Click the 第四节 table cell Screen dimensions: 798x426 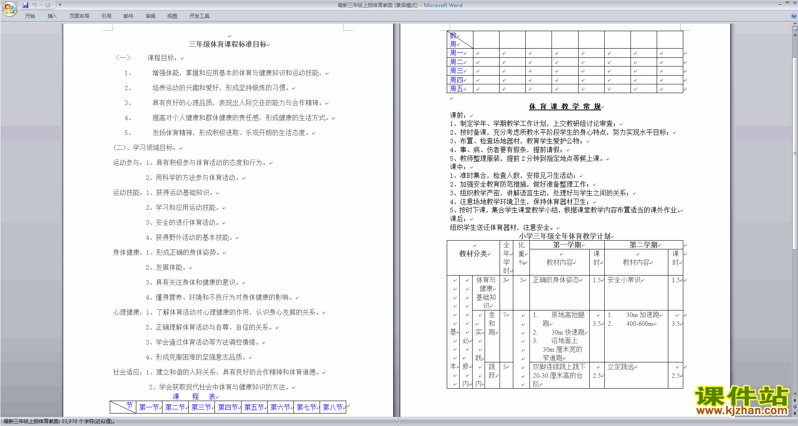click(228, 407)
